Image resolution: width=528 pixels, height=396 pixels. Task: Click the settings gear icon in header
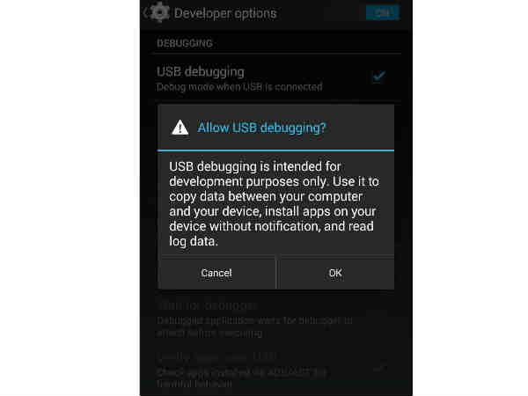click(x=159, y=12)
